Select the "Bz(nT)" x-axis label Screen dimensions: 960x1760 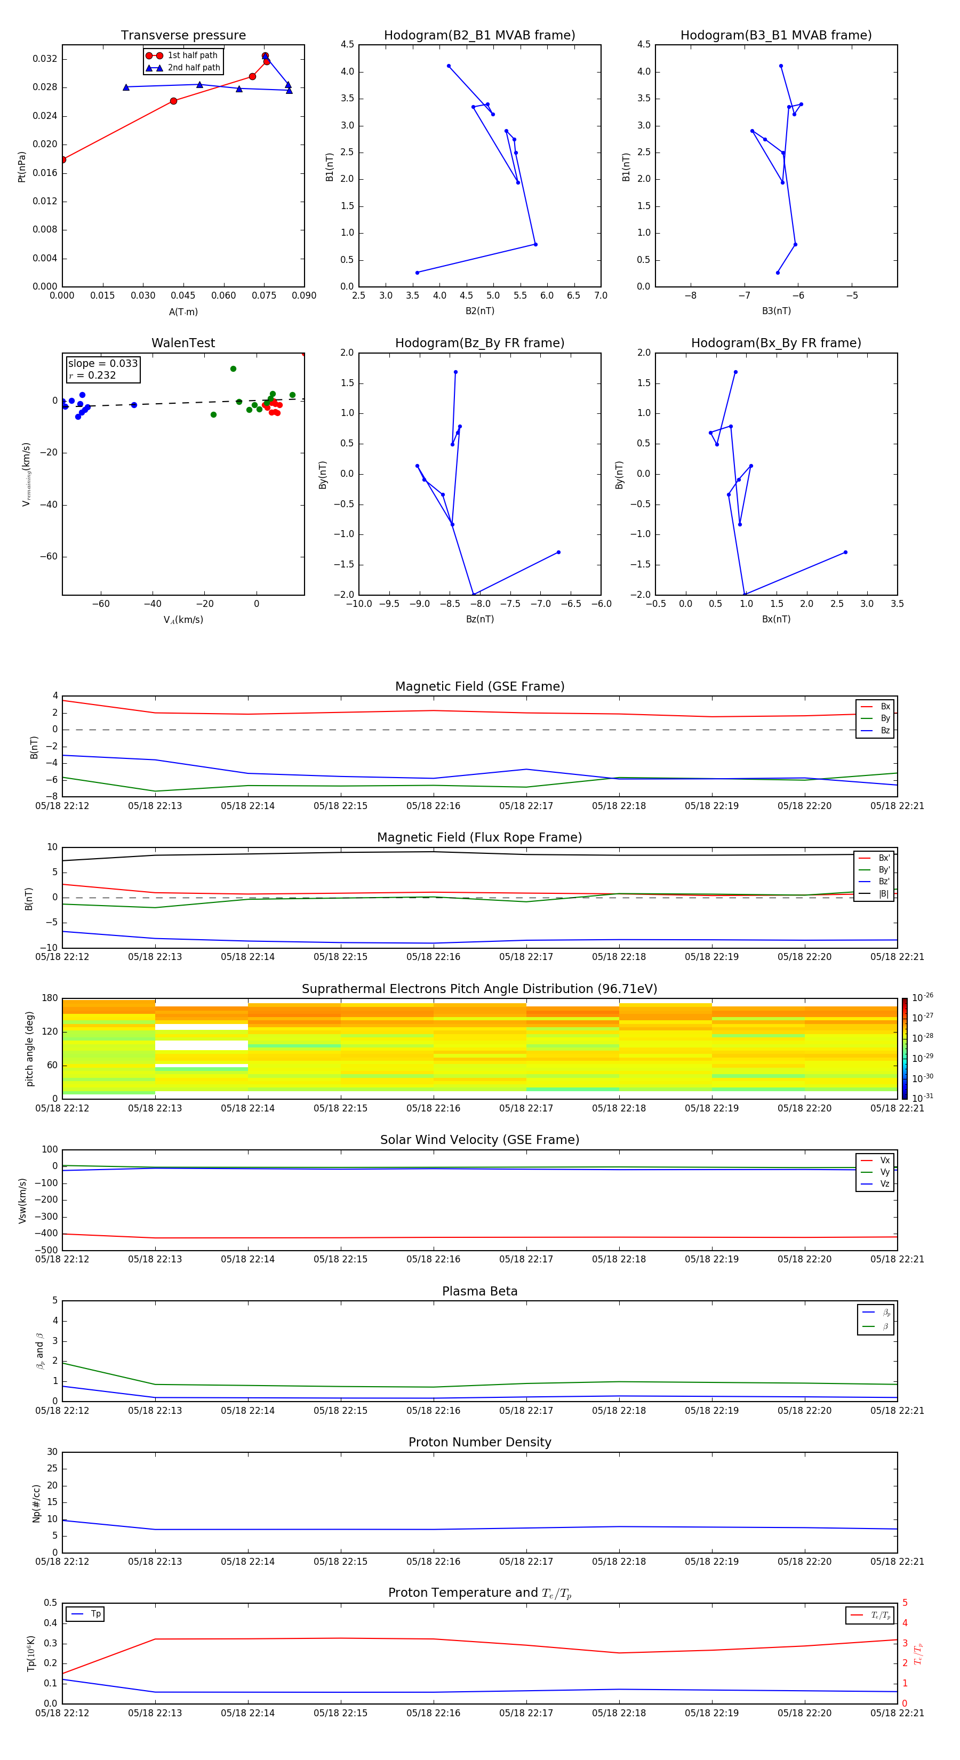click(x=479, y=619)
